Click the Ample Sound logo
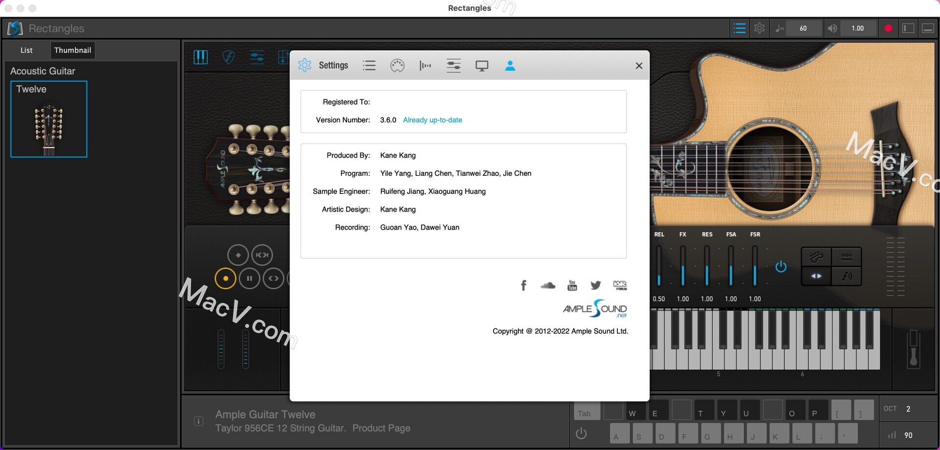 tap(594, 308)
